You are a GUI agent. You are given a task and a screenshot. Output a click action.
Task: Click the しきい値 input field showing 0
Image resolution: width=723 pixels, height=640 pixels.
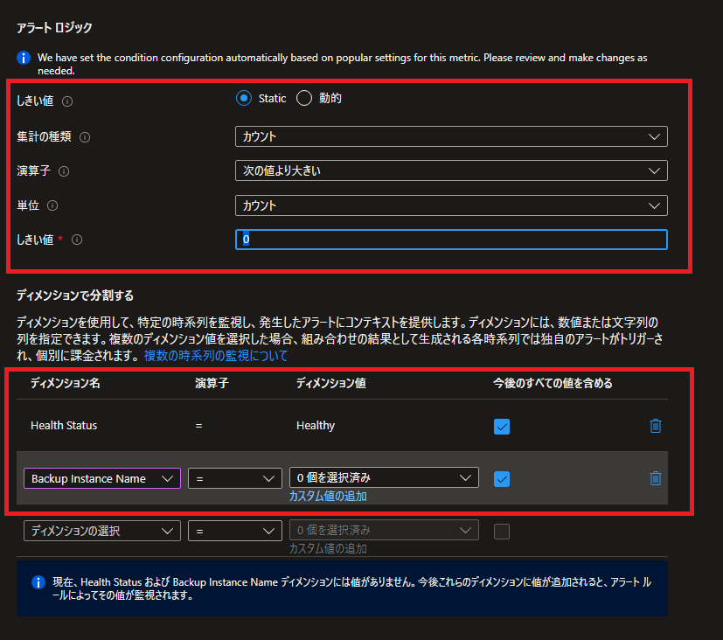[451, 240]
